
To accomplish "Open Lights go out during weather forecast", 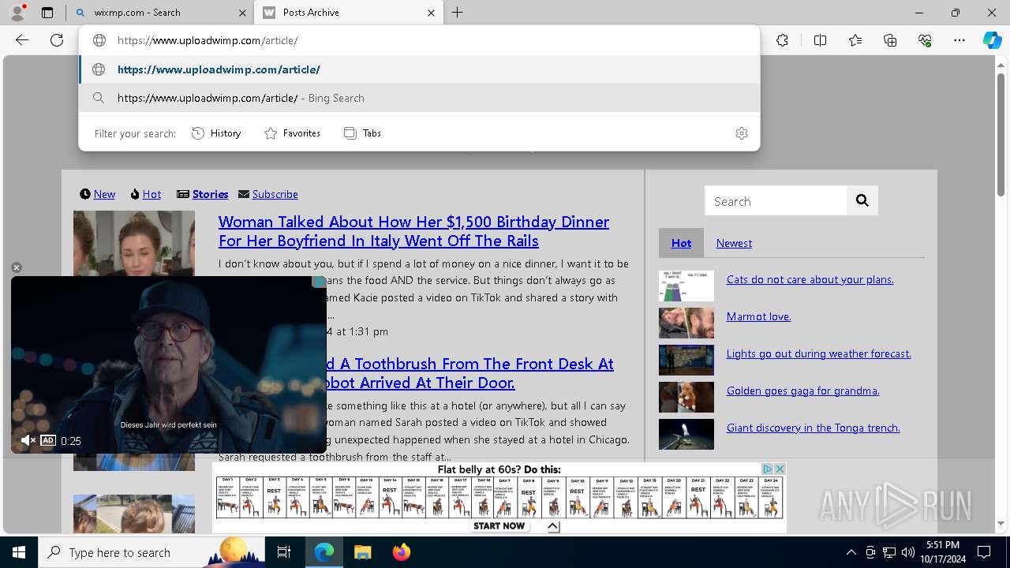I will [x=819, y=353].
